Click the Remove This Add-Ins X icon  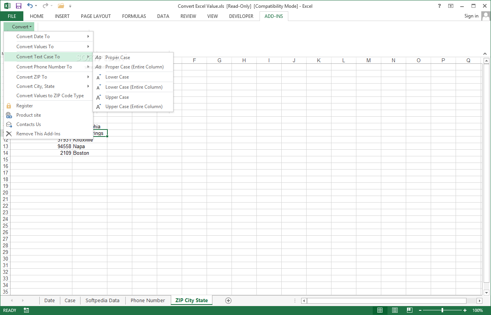click(x=9, y=134)
